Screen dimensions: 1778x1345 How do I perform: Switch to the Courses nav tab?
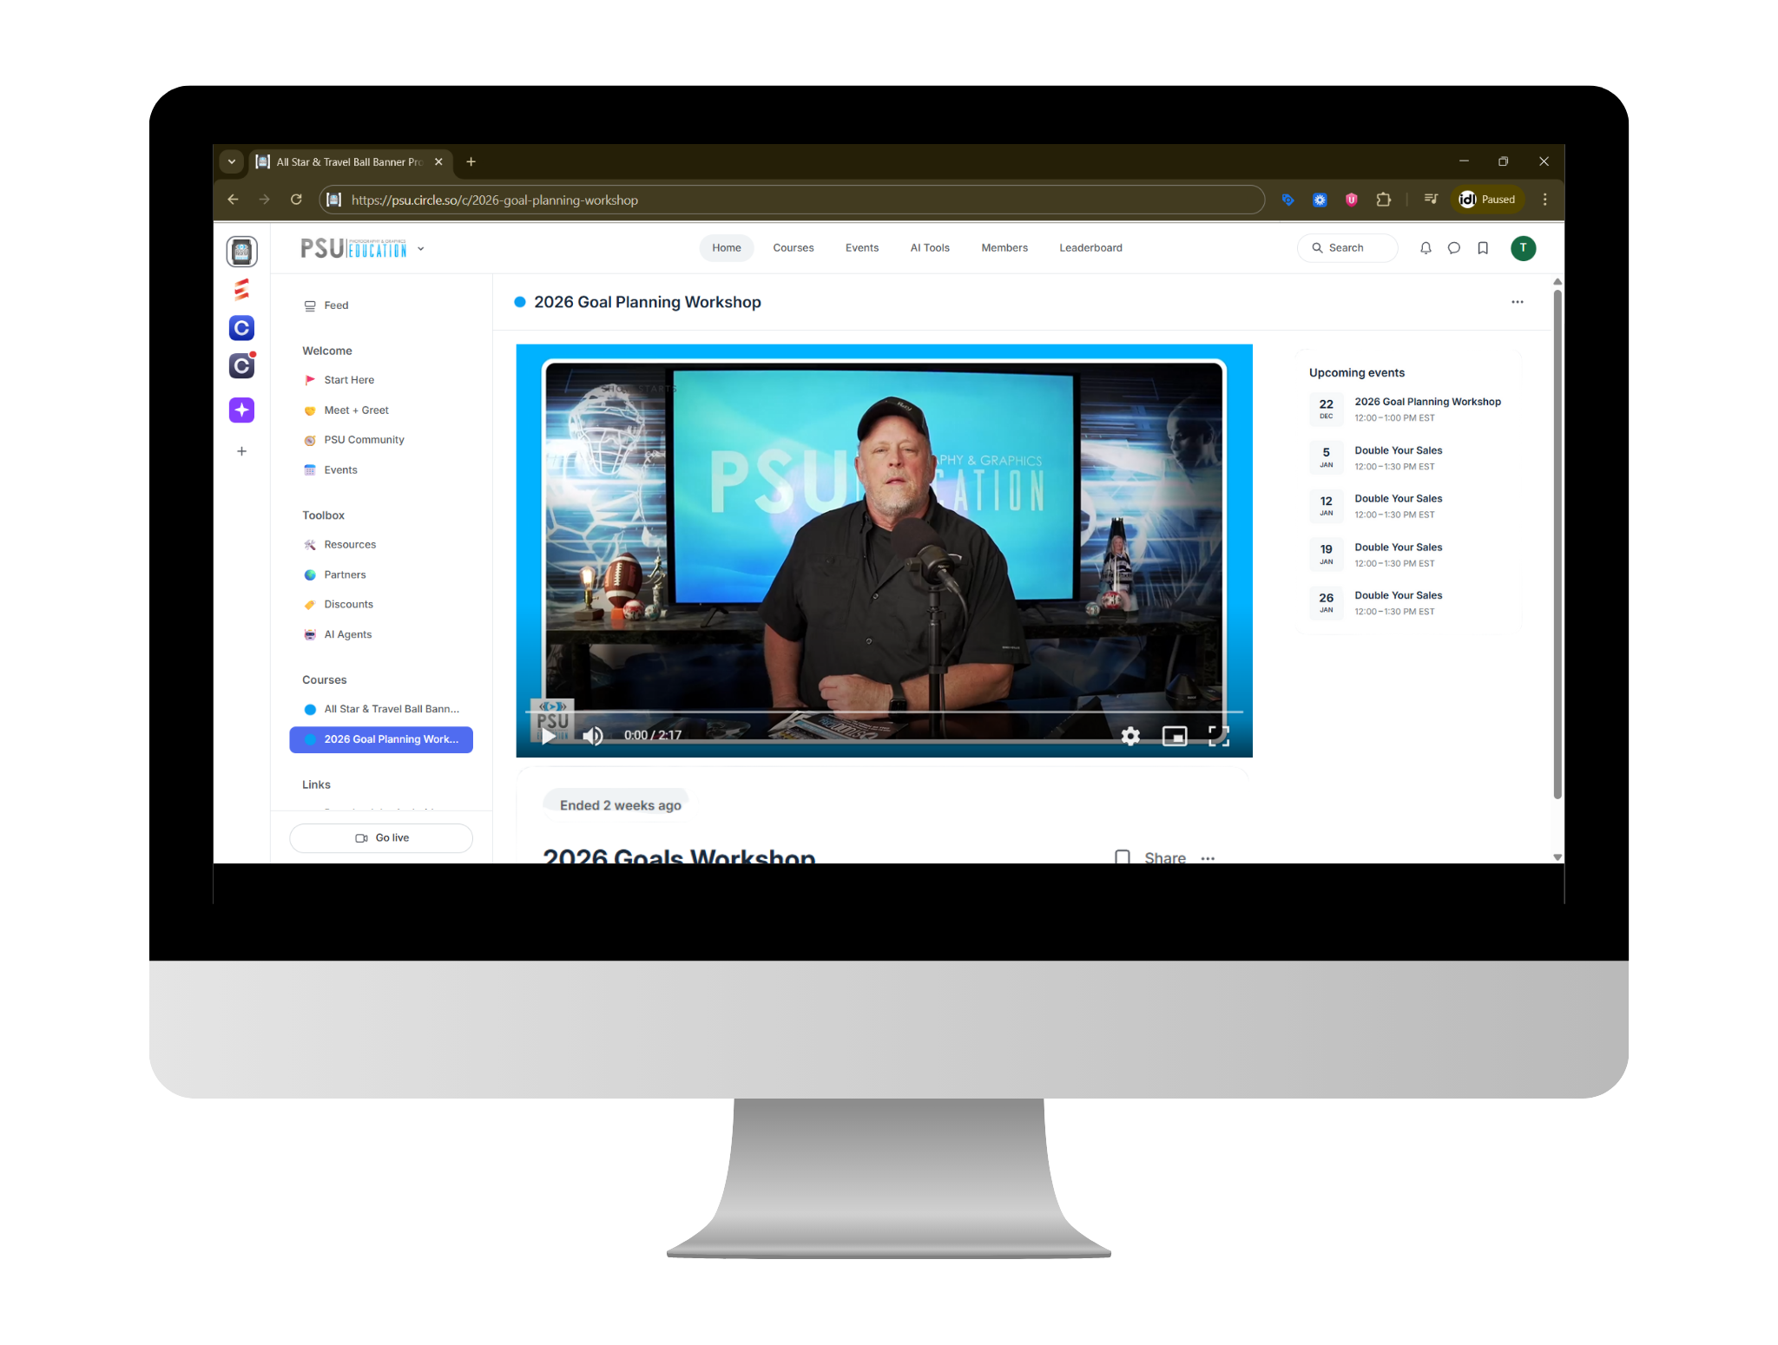point(793,248)
